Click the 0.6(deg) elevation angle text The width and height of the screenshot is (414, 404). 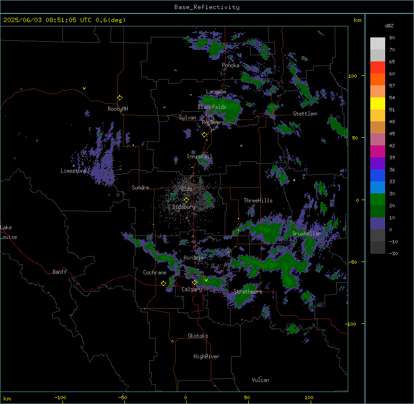click(110, 20)
